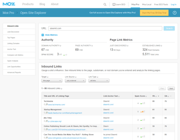
Task: Open Spam Analysis in sidebar
Action: coord(19,61)
